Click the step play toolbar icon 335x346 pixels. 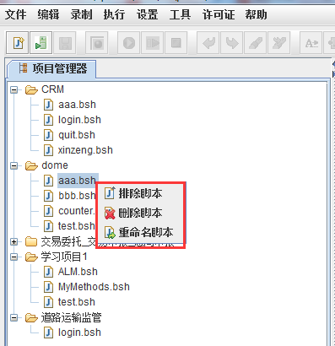[153, 43]
